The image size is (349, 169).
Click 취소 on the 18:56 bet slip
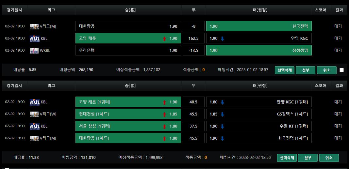[x=329, y=158]
